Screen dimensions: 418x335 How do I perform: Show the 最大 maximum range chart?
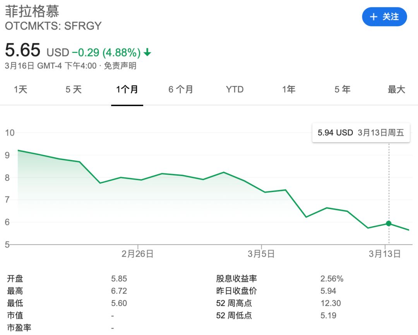point(396,90)
